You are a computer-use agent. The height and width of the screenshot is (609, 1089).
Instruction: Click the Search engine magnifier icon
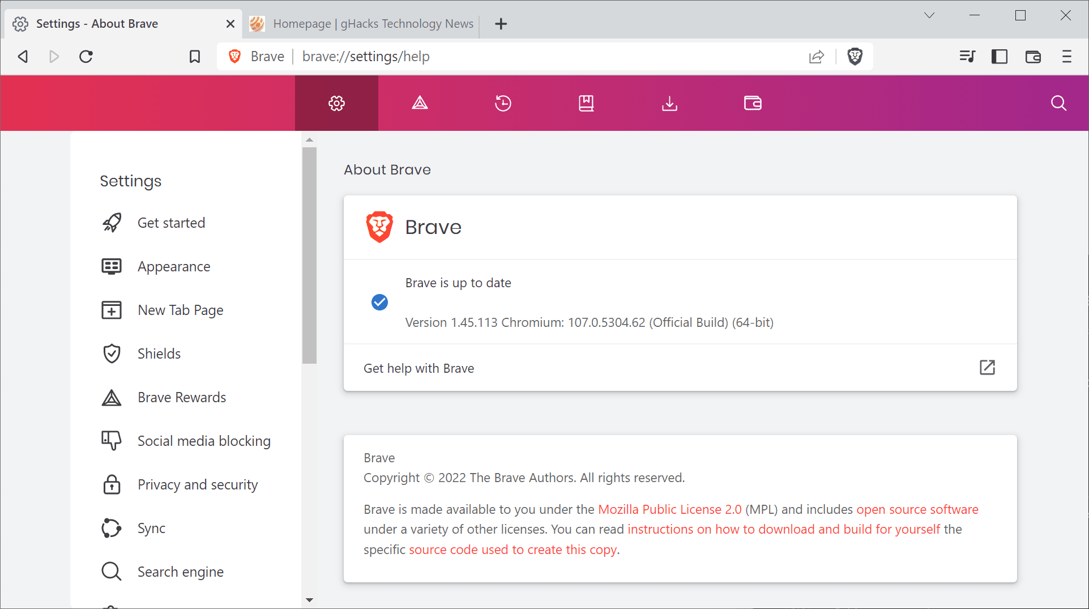pos(112,572)
